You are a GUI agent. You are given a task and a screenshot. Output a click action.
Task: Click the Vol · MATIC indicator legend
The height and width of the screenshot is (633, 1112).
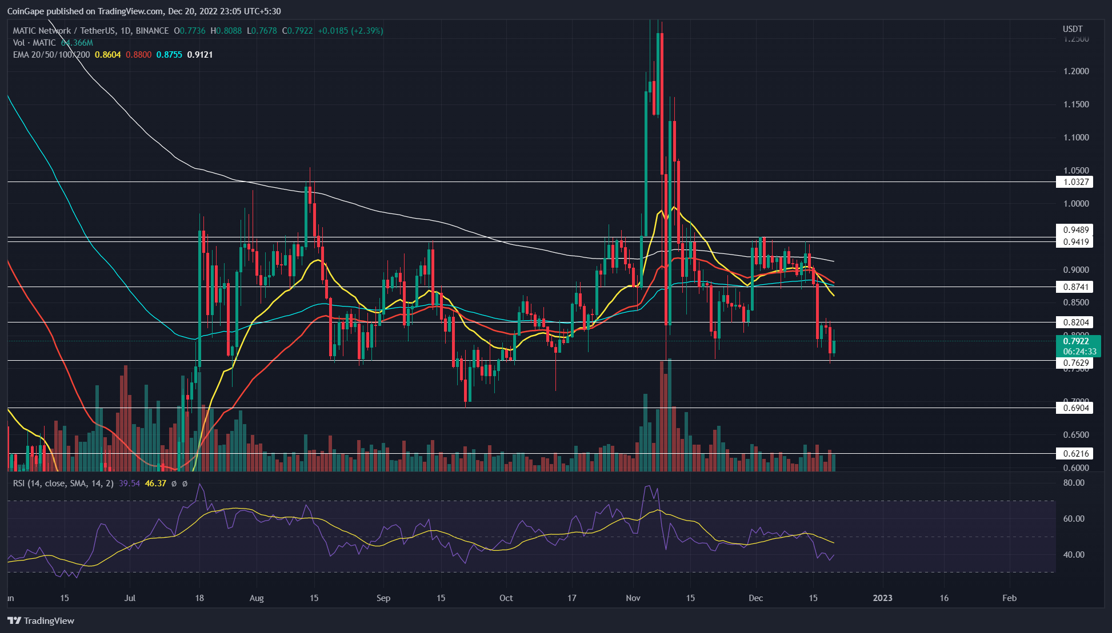click(x=34, y=43)
